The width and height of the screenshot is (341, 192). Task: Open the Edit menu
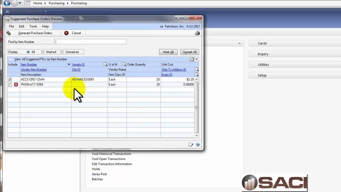22,26
